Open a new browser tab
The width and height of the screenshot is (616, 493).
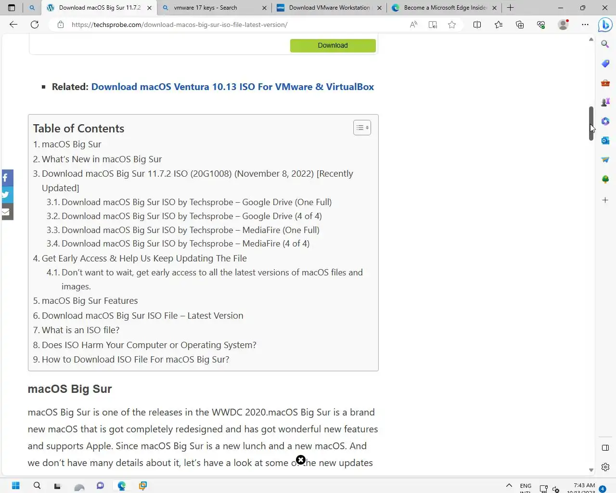[x=511, y=8]
